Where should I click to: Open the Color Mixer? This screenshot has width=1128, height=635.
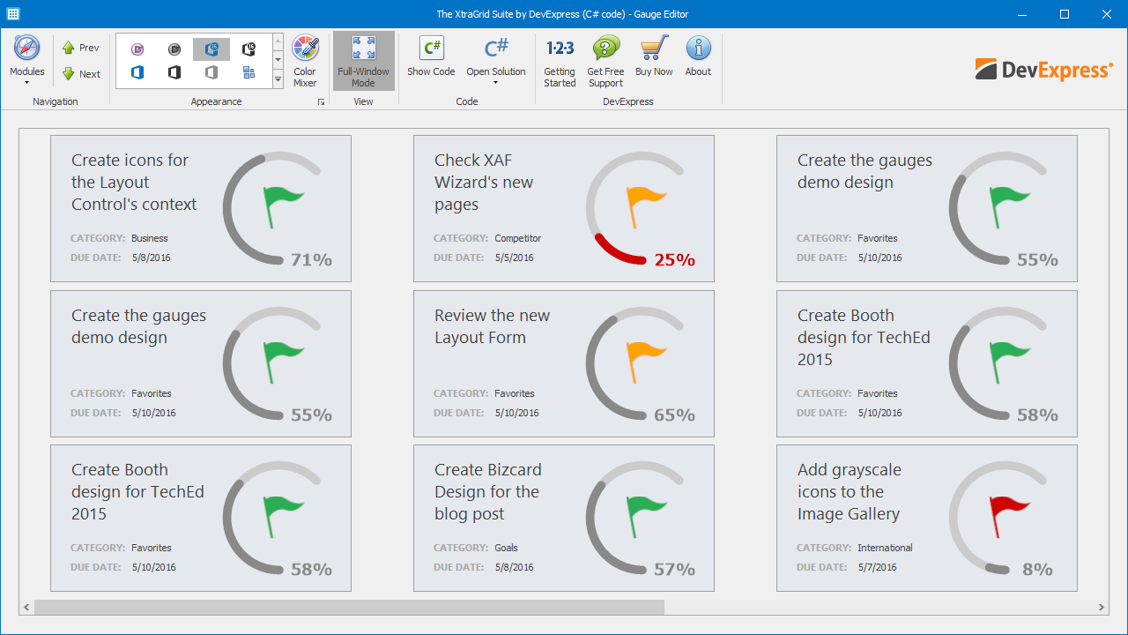pos(305,61)
